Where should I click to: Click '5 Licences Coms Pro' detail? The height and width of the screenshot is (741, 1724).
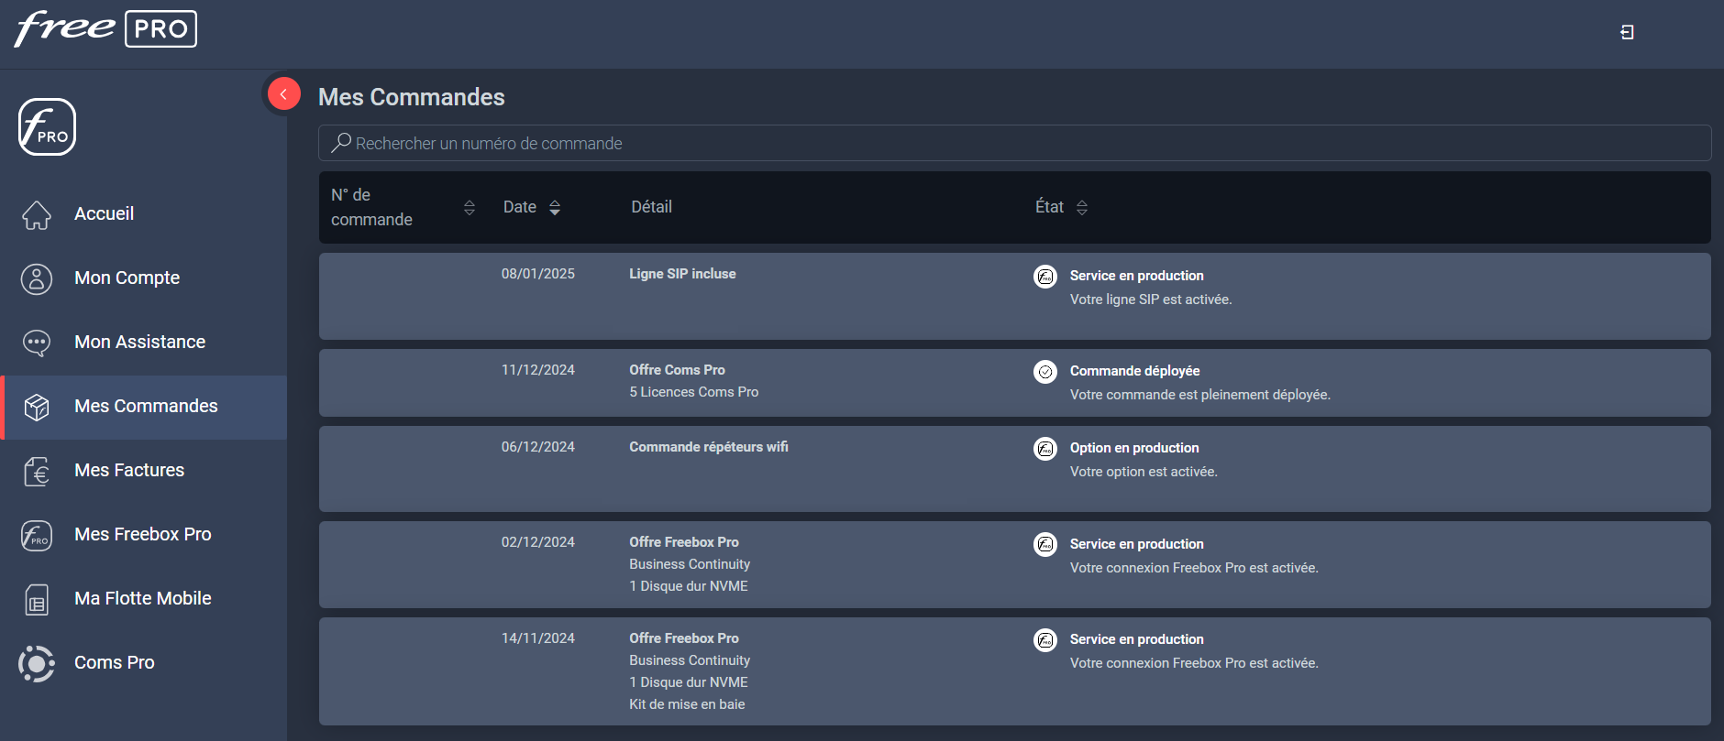point(694,392)
